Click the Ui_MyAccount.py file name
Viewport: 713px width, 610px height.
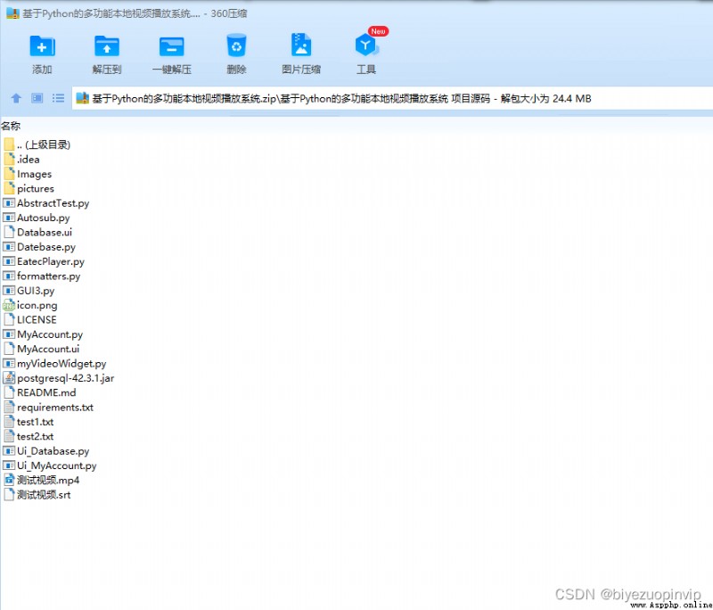pyautogui.click(x=57, y=466)
